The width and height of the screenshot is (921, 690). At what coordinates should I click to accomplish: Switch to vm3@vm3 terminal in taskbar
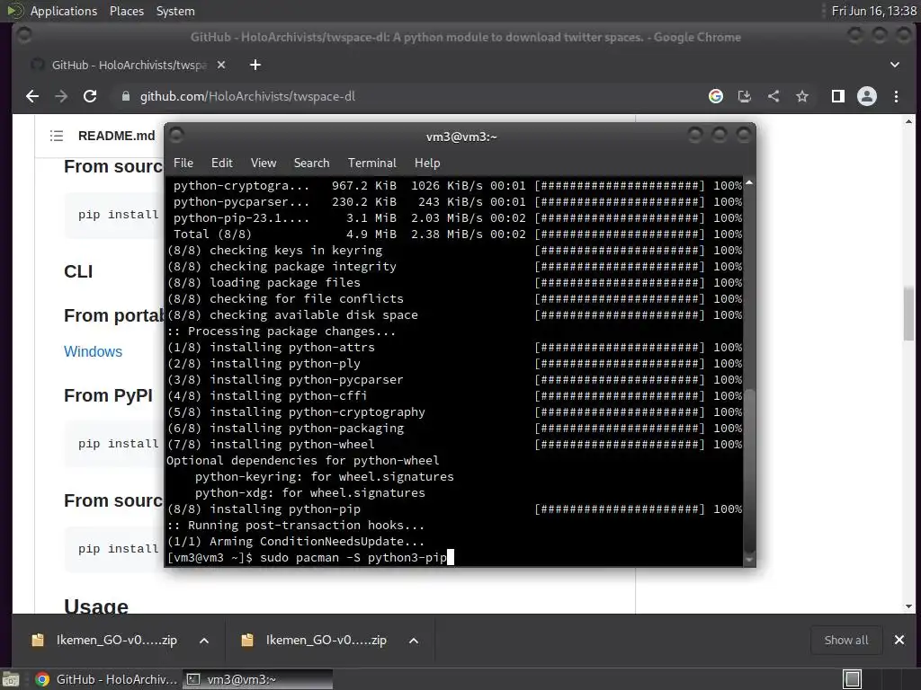257,679
